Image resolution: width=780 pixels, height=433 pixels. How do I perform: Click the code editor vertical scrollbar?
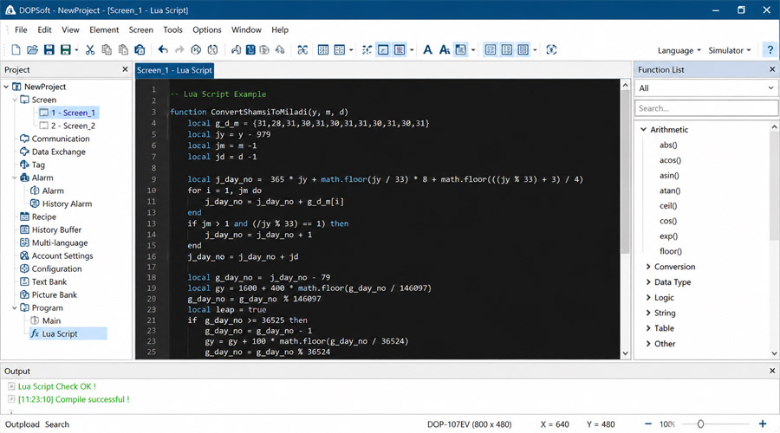point(625,171)
